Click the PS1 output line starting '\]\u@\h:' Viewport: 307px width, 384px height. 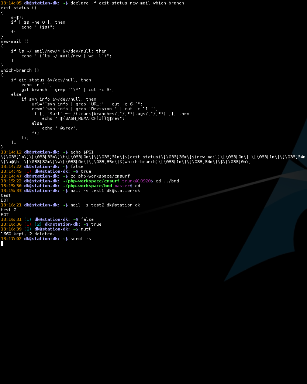126,162
